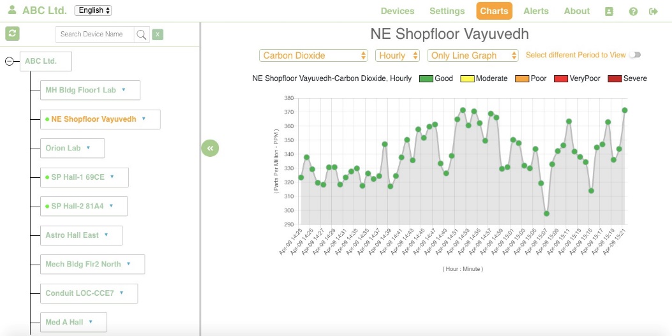Viewport: 672px width, 336px height.
Task: Click the green refresh devices icon
Action: (12, 33)
